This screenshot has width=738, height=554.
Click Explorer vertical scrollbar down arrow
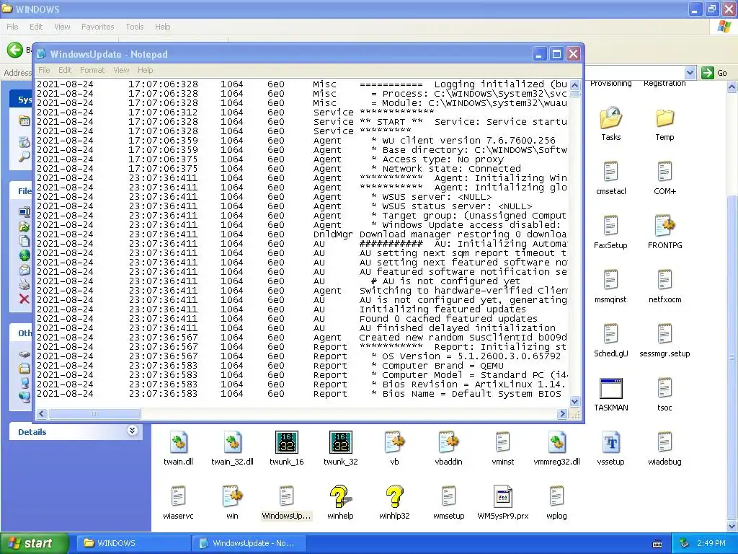click(732, 526)
